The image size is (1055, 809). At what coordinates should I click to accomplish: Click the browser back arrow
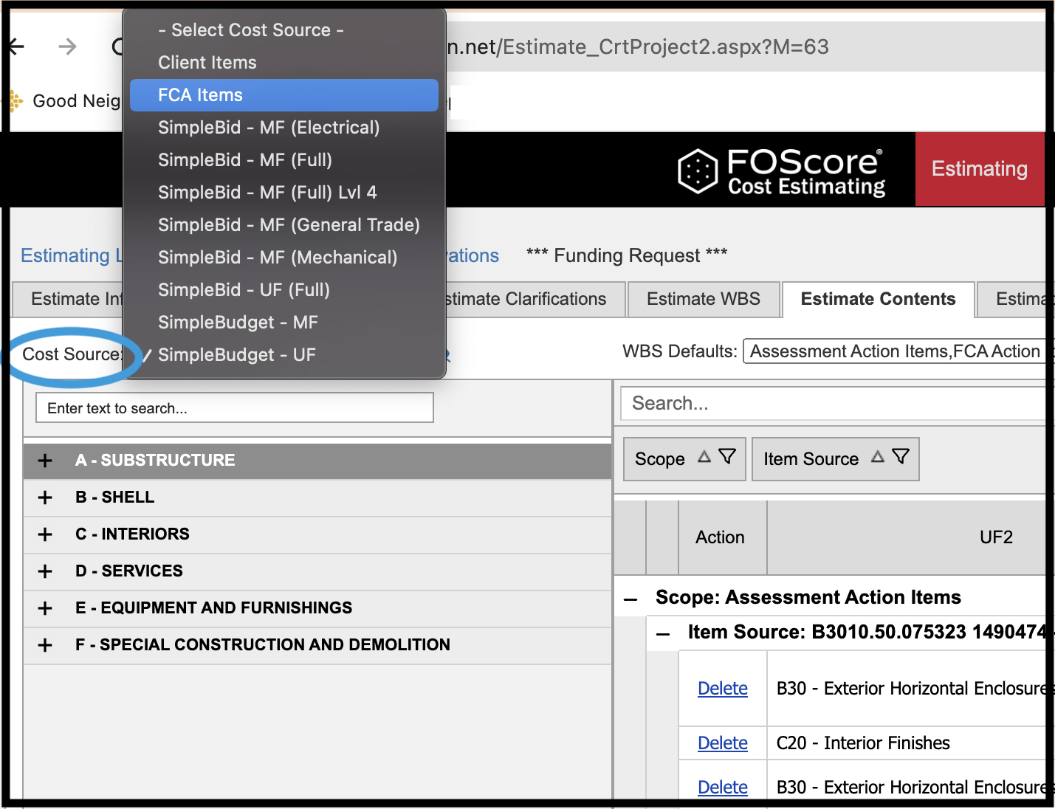click(x=16, y=47)
